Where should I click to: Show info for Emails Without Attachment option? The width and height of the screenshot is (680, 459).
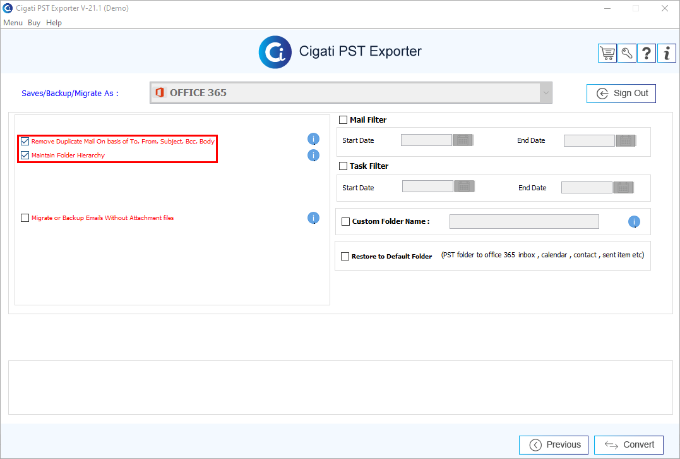coord(314,218)
